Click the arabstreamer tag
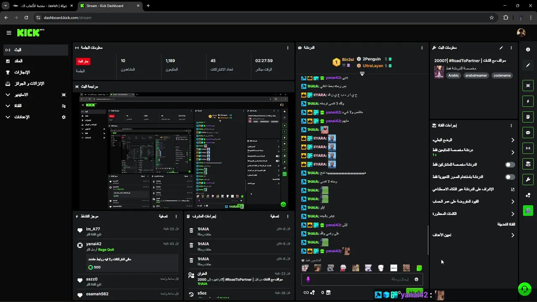 [476, 75]
